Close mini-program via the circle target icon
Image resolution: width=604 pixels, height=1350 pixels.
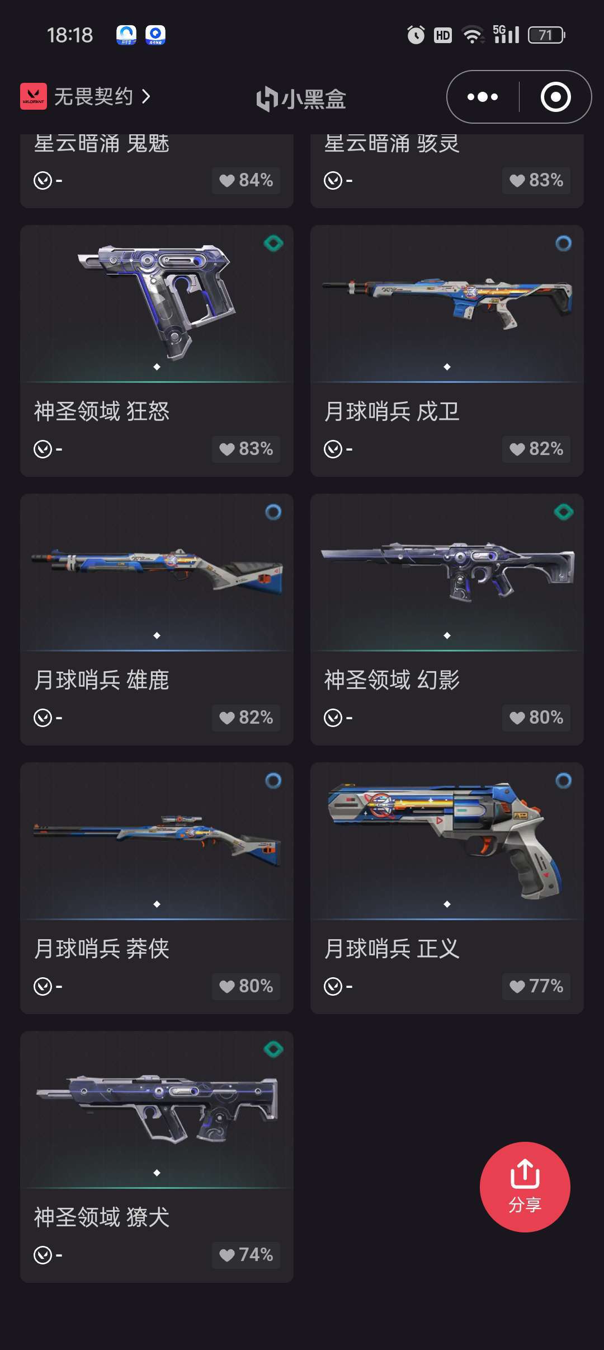555,97
